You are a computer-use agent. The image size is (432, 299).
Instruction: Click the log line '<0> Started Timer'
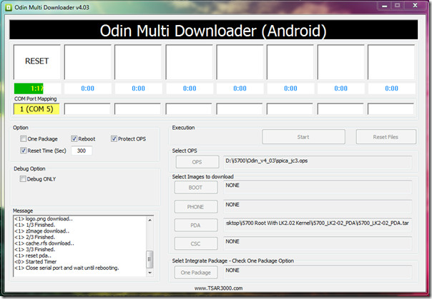(x=36, y=262)
